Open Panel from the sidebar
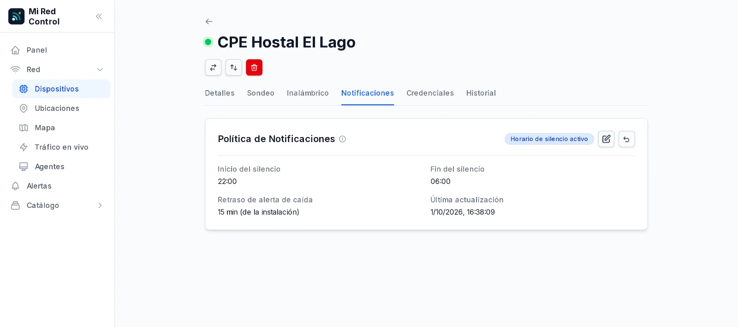This screenshot has height=327, width=738. coord(57,50)
